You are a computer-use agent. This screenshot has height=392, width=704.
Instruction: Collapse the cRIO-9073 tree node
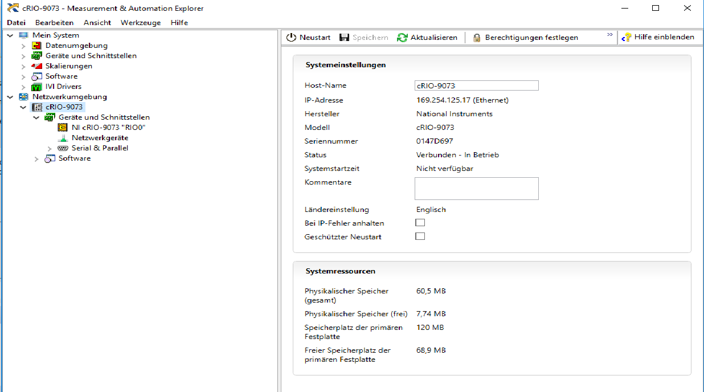23,107
